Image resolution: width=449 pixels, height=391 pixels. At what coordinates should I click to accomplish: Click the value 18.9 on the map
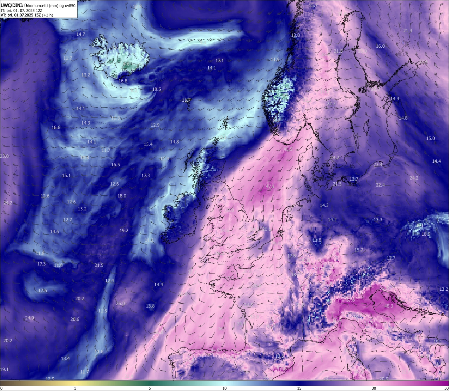tap(426, 234)
